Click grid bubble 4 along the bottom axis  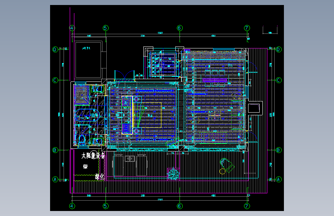pos(72,206)
